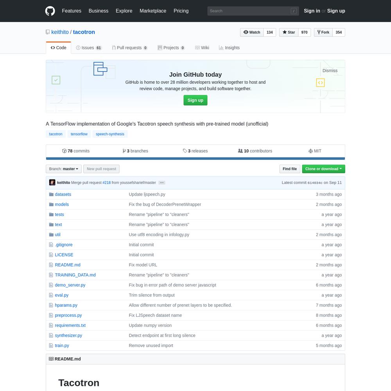Expand the commit message ellipsis button

coord(161,183)
